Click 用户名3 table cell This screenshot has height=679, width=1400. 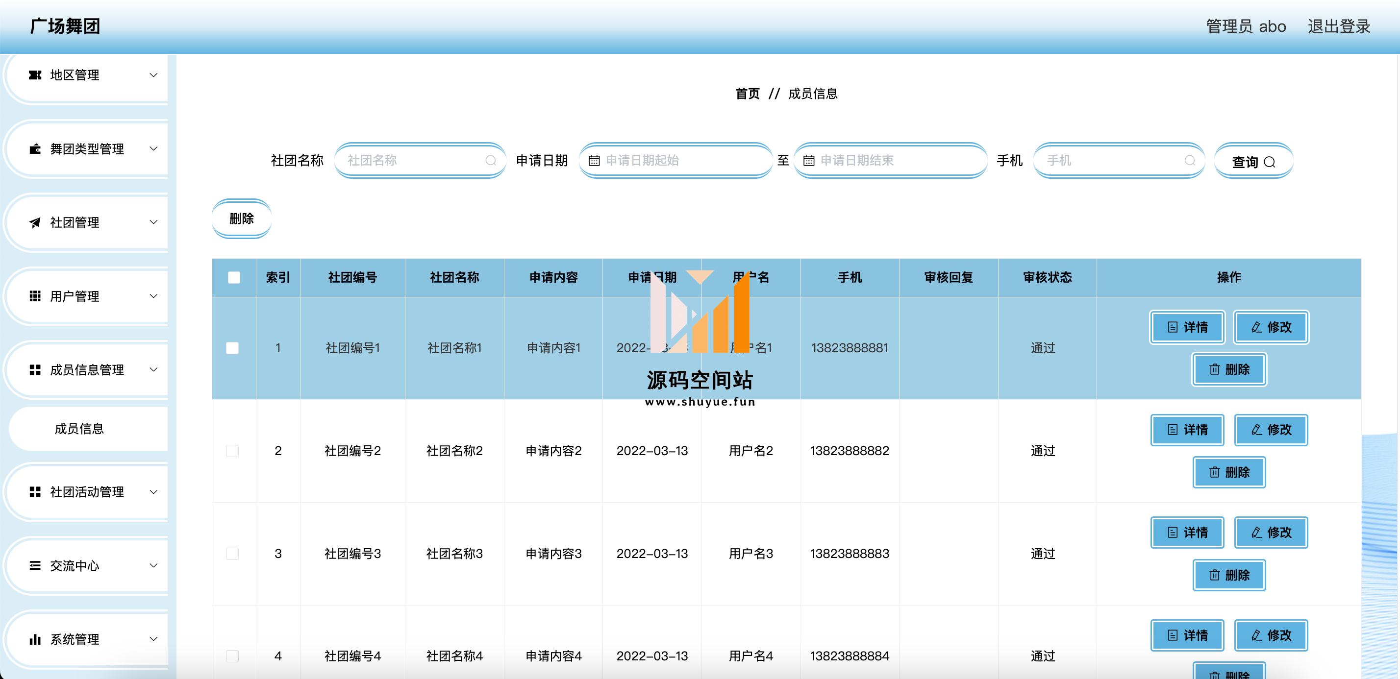(x=750, y=554)
